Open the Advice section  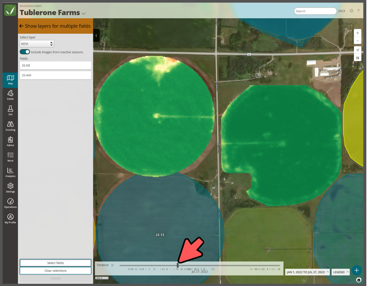pyautogui.click(x=10, y=141)
